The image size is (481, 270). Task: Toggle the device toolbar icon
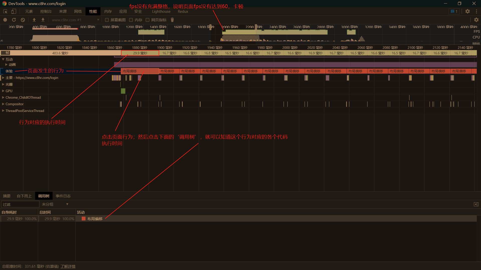click(14, 12)
